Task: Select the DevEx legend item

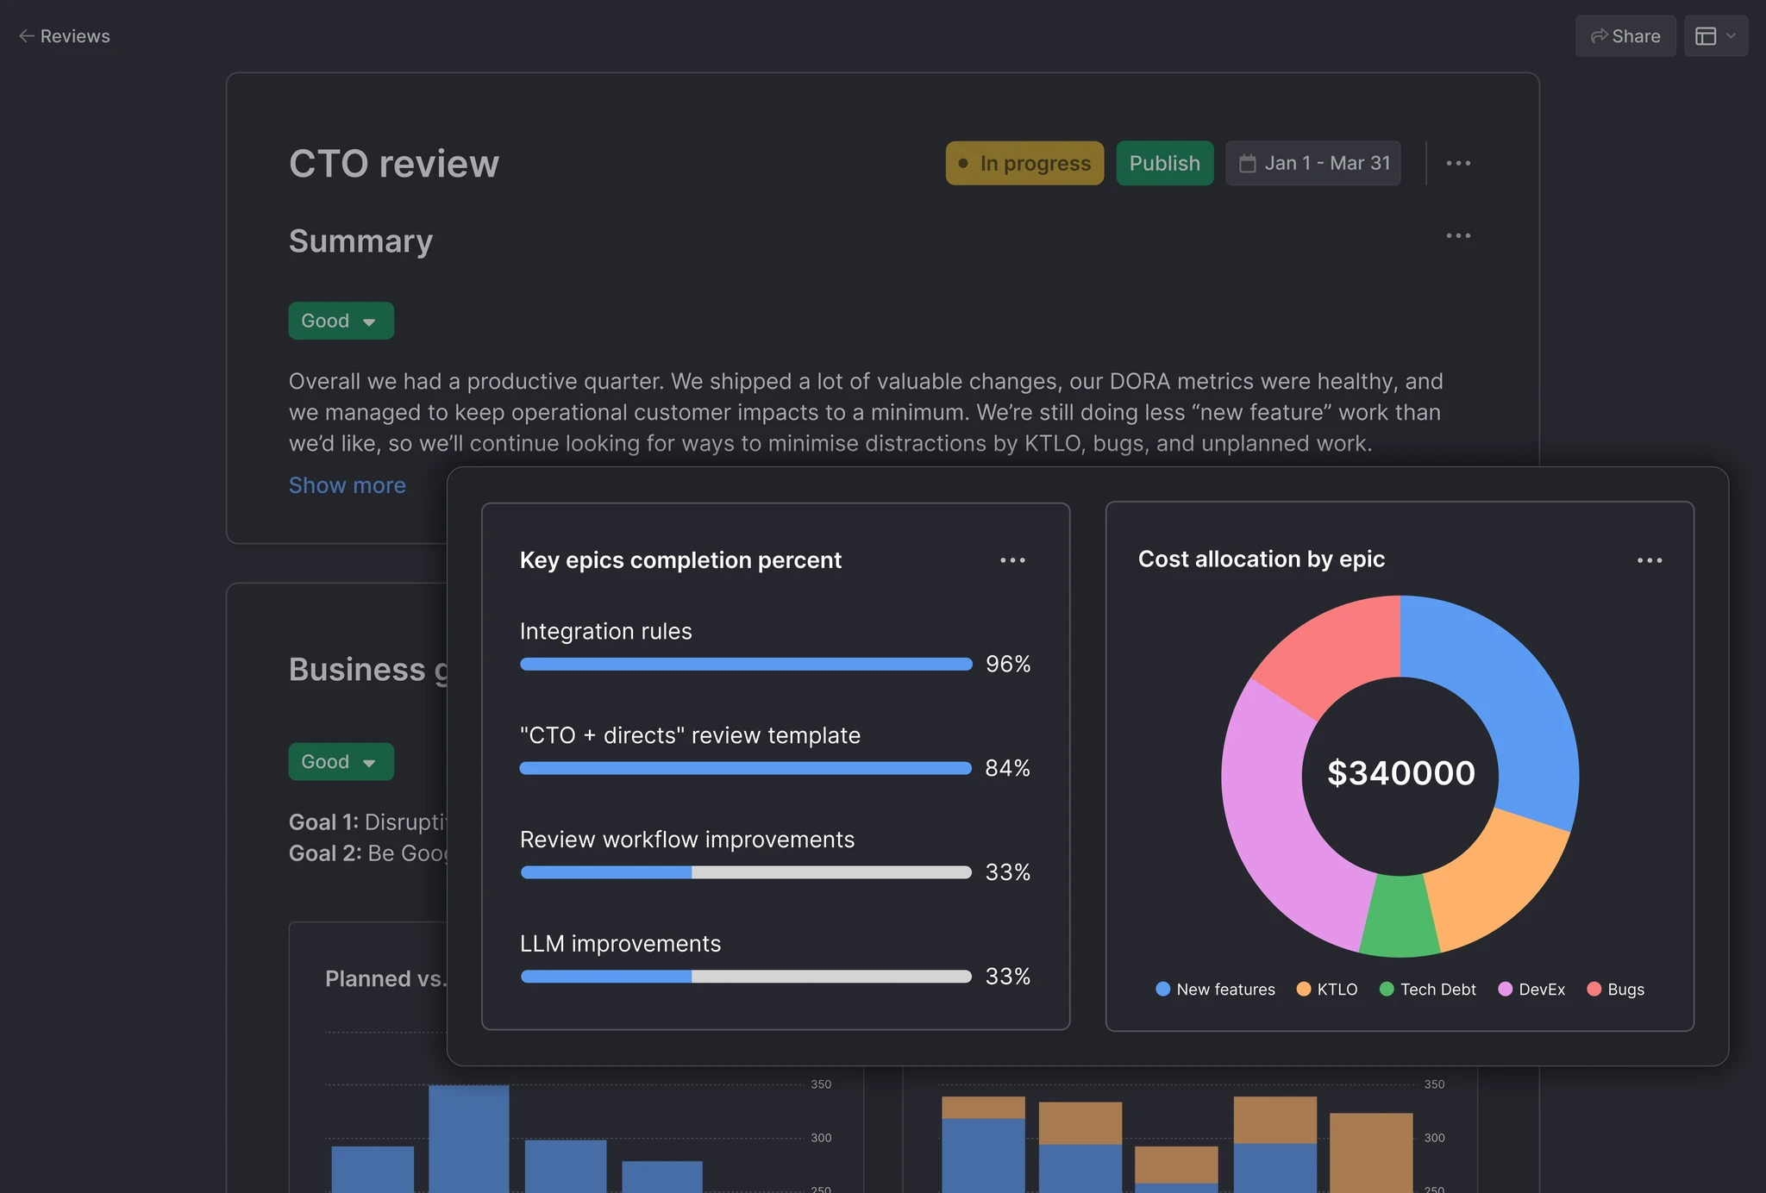Action: point(1531,990)
